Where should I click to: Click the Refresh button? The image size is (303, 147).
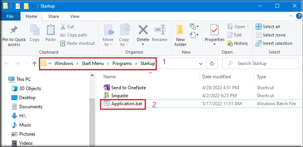212,63
